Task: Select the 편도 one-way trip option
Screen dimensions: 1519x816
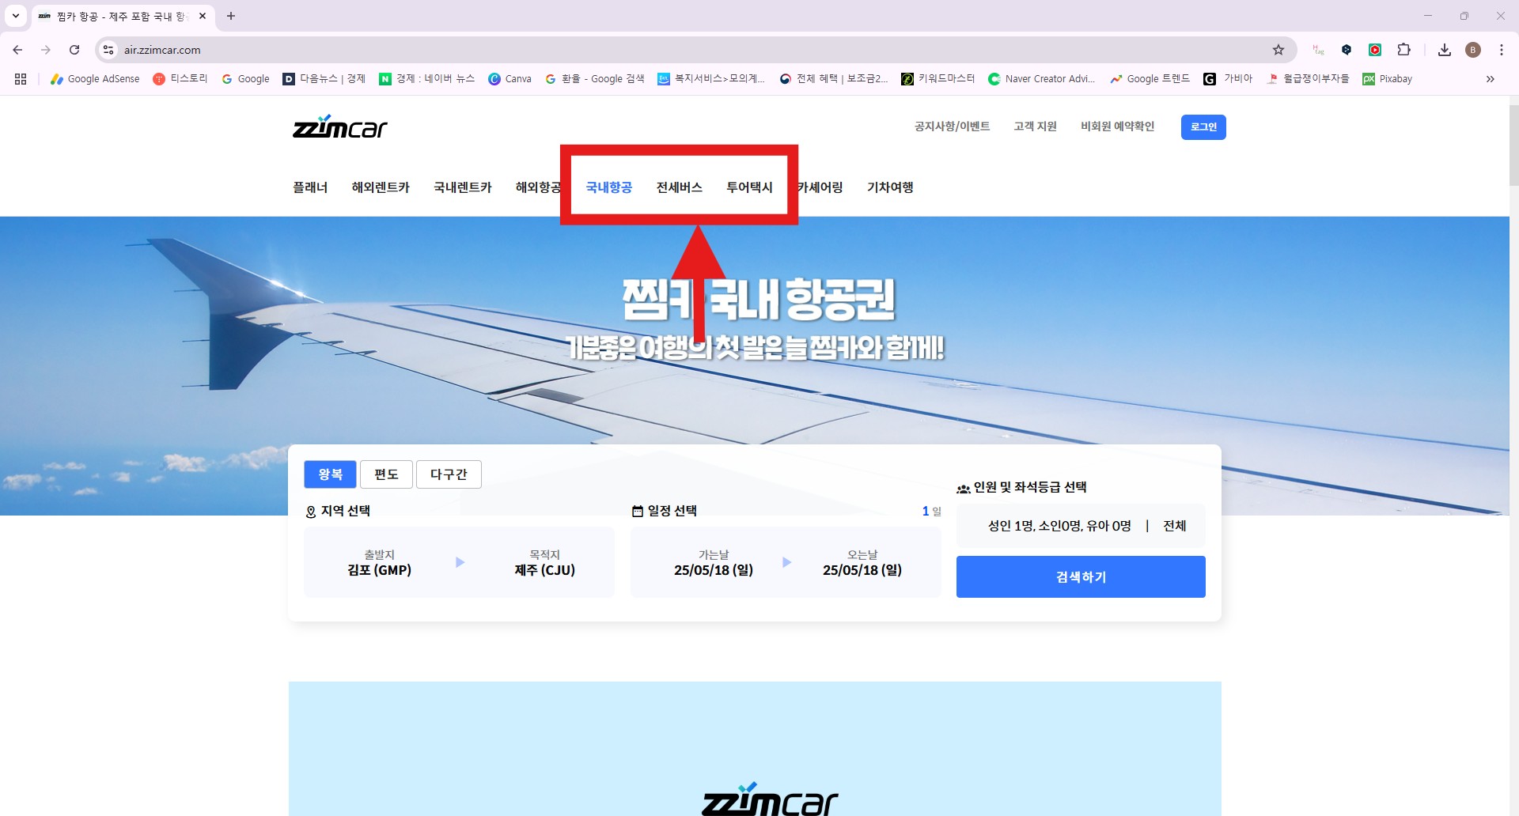Action: pos(387,474)
